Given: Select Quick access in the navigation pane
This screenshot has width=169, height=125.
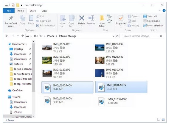Looking at the screenshot, I should pyautogui.click(x=18, y=44).
